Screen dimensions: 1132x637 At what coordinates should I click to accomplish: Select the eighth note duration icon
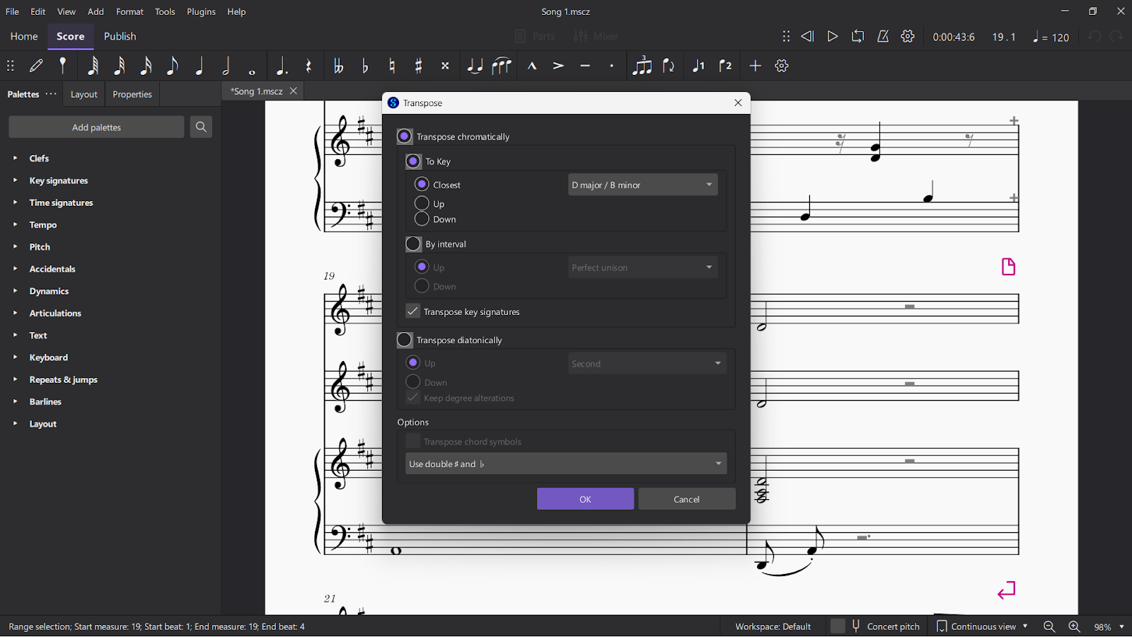[x=172, y=66]
